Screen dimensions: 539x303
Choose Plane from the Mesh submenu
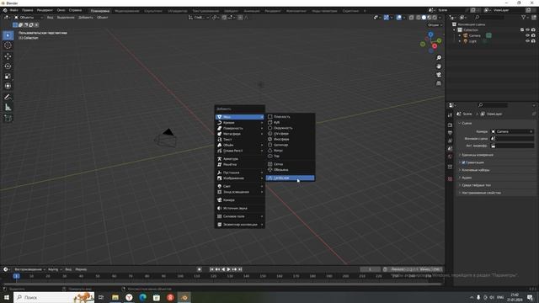[290, 117]
